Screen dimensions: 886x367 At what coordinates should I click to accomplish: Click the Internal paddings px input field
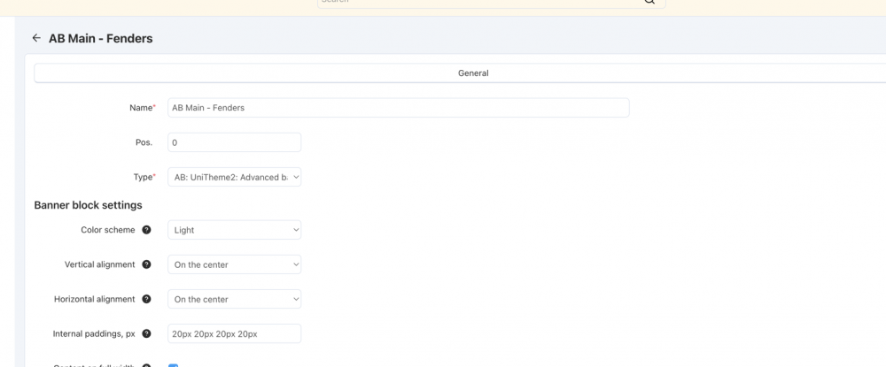point(234,333)
